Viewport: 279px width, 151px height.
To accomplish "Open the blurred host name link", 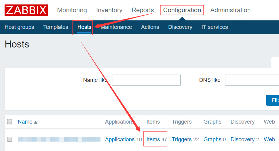I will click(x=59, y=139).
